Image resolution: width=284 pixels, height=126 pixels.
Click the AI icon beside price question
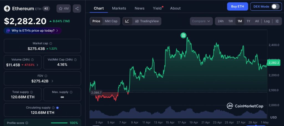8,31
